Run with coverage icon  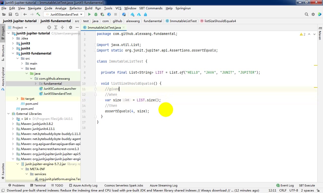point(102,14)
